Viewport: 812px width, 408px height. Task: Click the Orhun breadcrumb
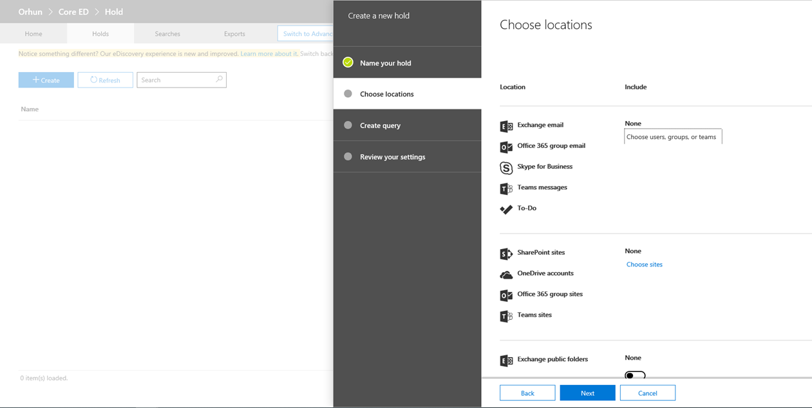[30, 12]
